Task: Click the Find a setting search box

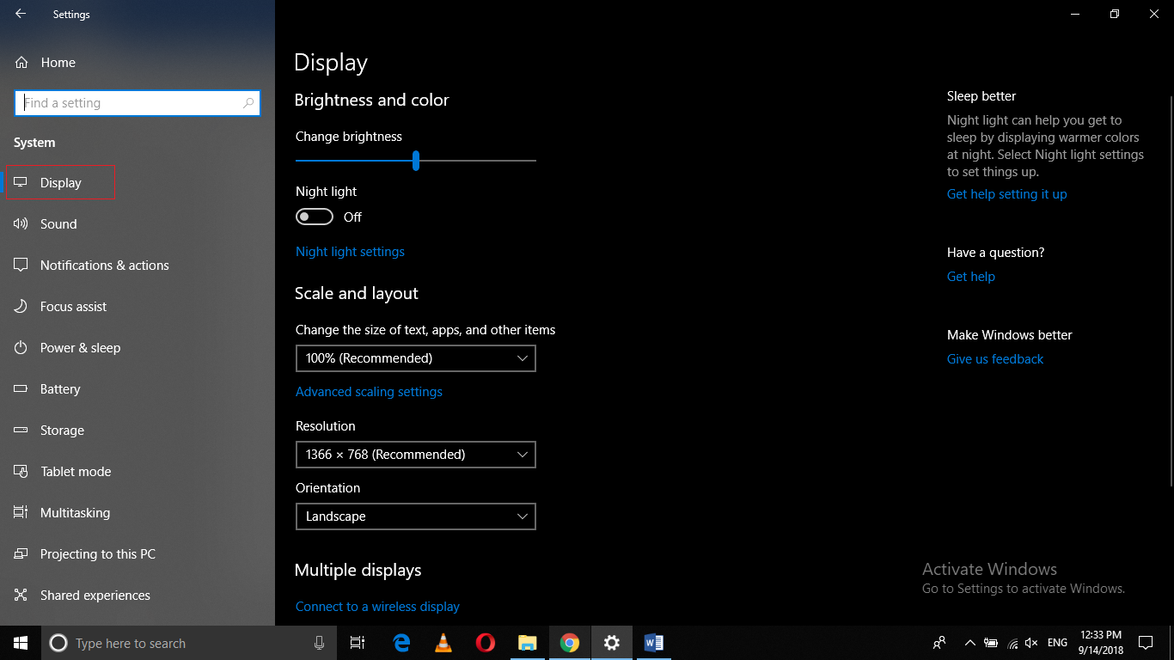Action: click(138, 102)
